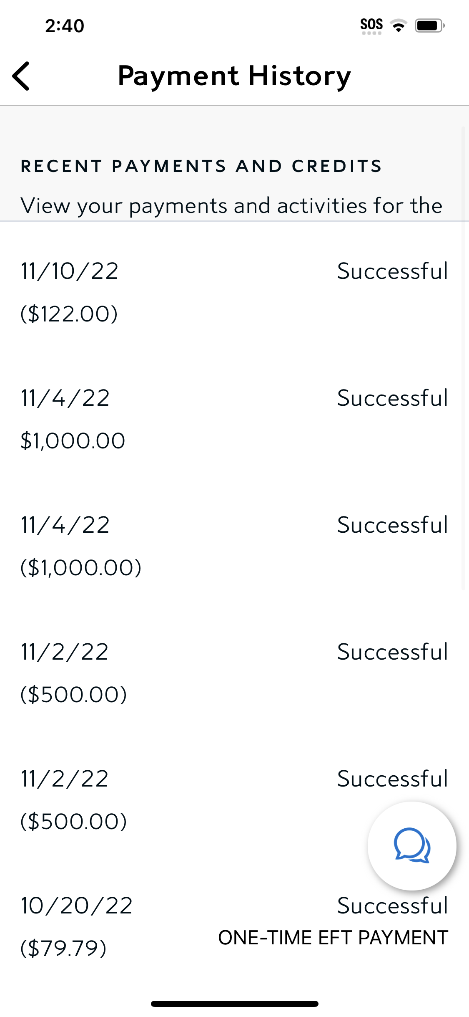Image resolution: width=469 pixels, height=1017 pixels.
Task: Tap the home indicator bar
Action: [x=234, y=1004]
